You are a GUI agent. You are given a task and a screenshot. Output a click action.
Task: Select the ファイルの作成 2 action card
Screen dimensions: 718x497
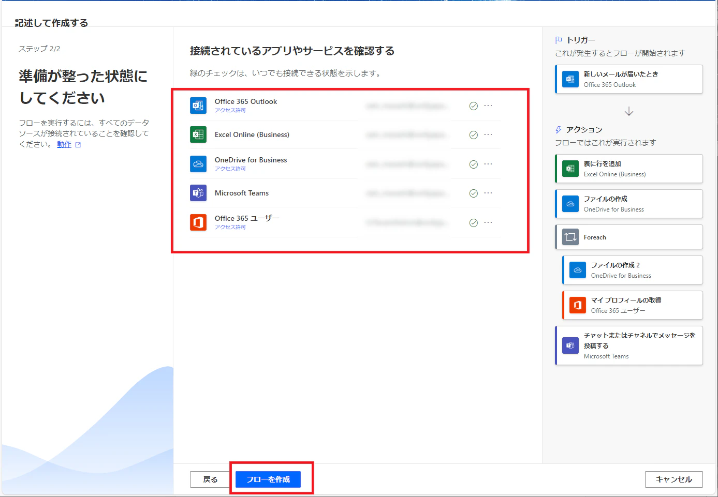coord(633,270)
